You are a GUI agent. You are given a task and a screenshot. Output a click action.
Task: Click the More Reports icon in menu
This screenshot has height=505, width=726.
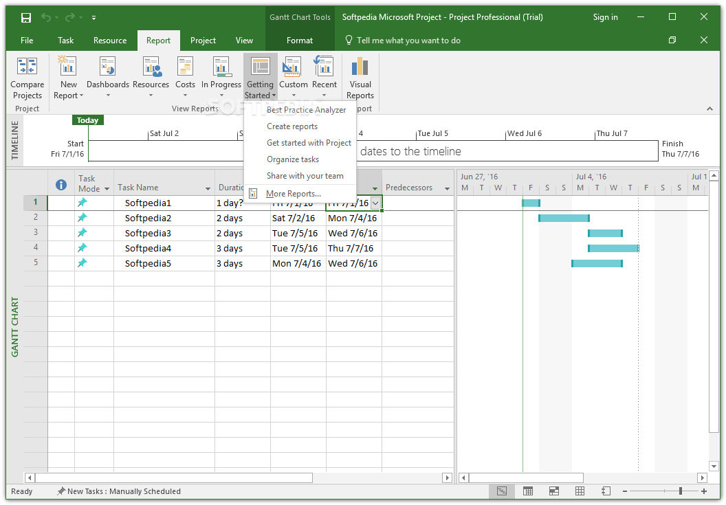[253, 193]
